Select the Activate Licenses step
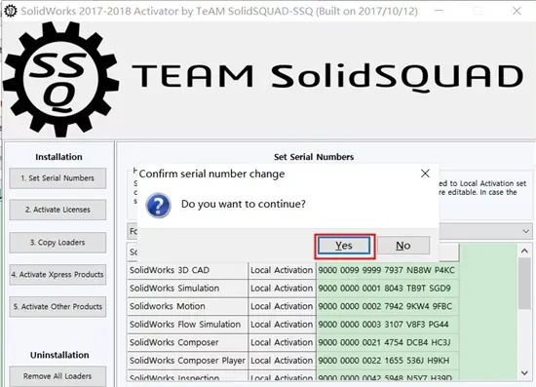536x387 pixels. (57, 210)
